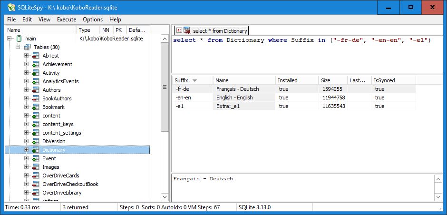The height and width of the screenshot is (215, 447).
Task: Select the Extra:_e1 name cell
Action: (x=244, y=106)
